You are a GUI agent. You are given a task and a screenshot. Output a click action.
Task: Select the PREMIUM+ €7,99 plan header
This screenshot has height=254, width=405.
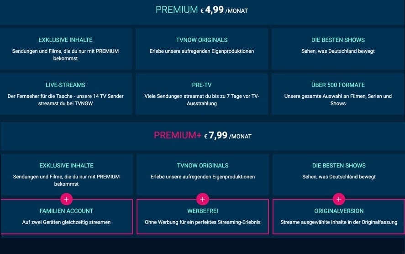[x=202, y=136]
